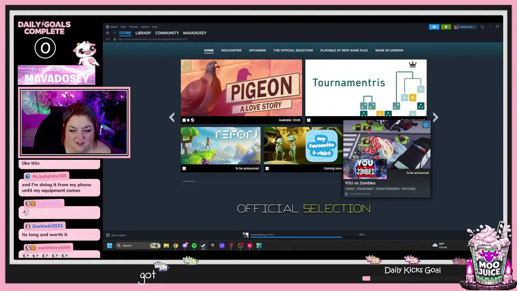
Task: Go to the STORE tab
Action: (125, 33)
